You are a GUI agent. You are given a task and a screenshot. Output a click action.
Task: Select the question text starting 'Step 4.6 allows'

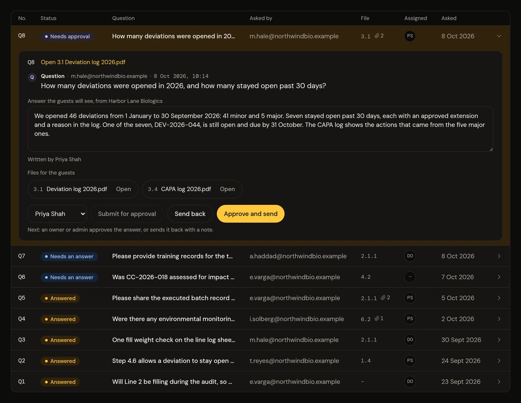(173, 361)
